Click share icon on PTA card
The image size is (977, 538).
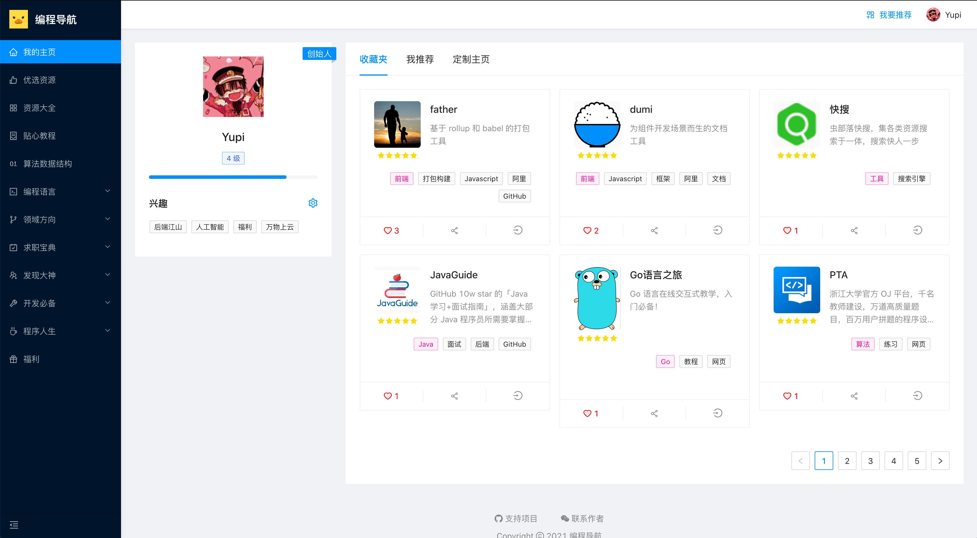[854, 396]
